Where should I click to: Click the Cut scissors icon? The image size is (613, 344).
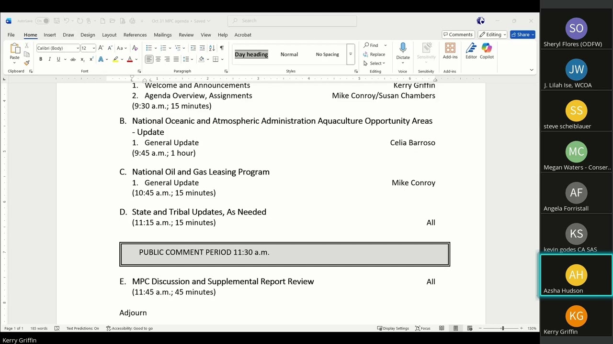tap(27, 46)
